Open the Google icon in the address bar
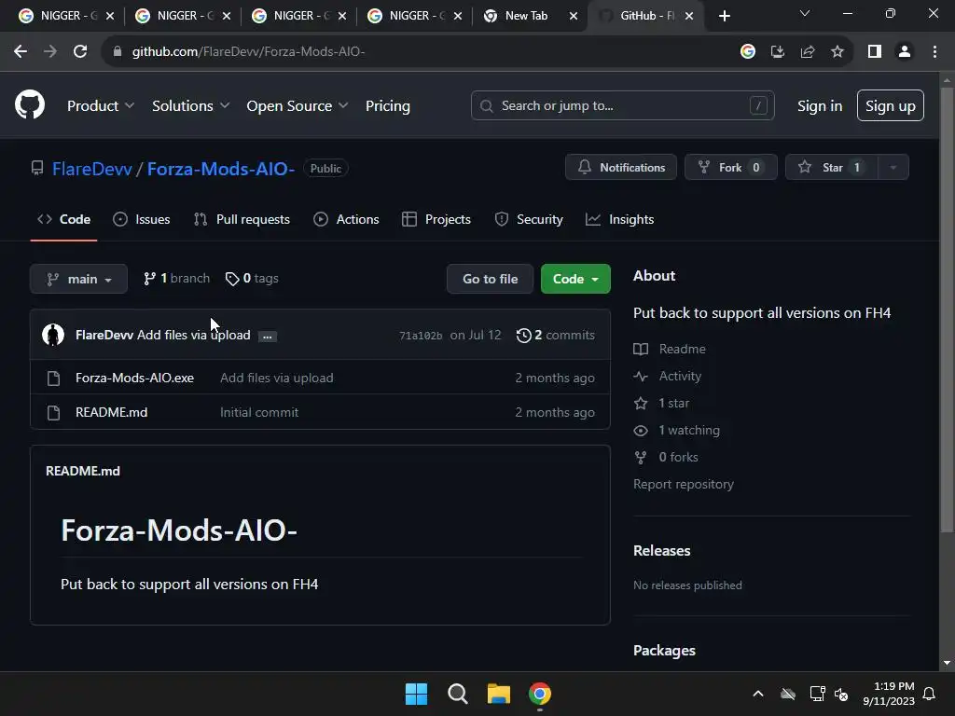This screenshot has width=955, height=716. [748, 52]
